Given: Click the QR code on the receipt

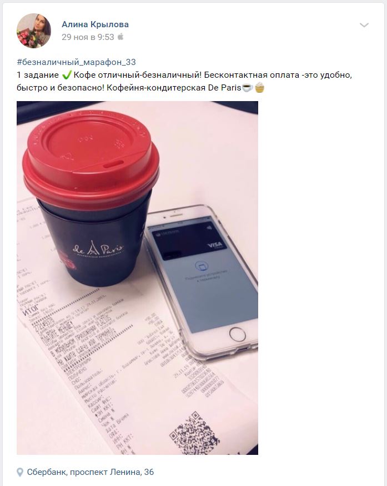Looking at the screenshot, I should coord(194,434).
